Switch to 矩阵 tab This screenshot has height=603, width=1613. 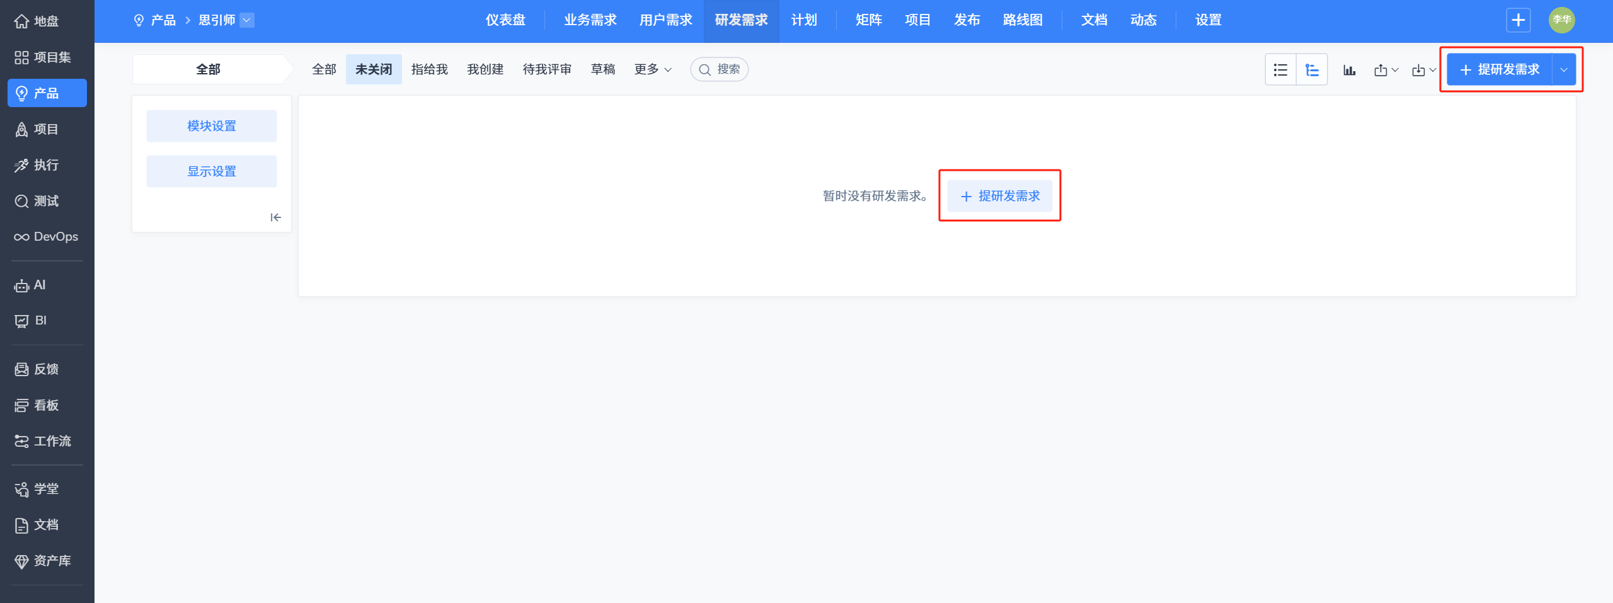point(869,20)
